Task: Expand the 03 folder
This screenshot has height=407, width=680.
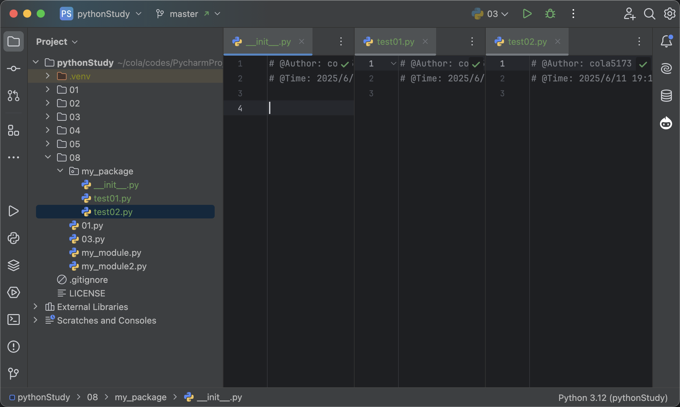Action: [48, 116]
